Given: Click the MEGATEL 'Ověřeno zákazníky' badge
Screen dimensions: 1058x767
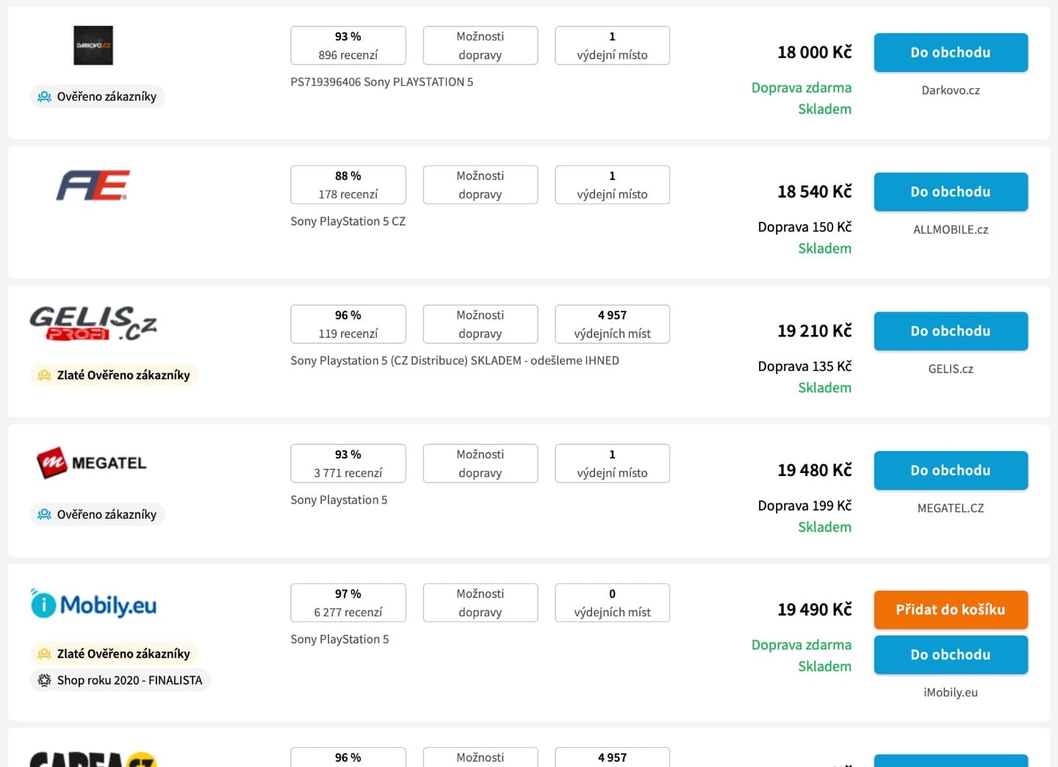Looking at the screenshot, I should click(98, 514).
